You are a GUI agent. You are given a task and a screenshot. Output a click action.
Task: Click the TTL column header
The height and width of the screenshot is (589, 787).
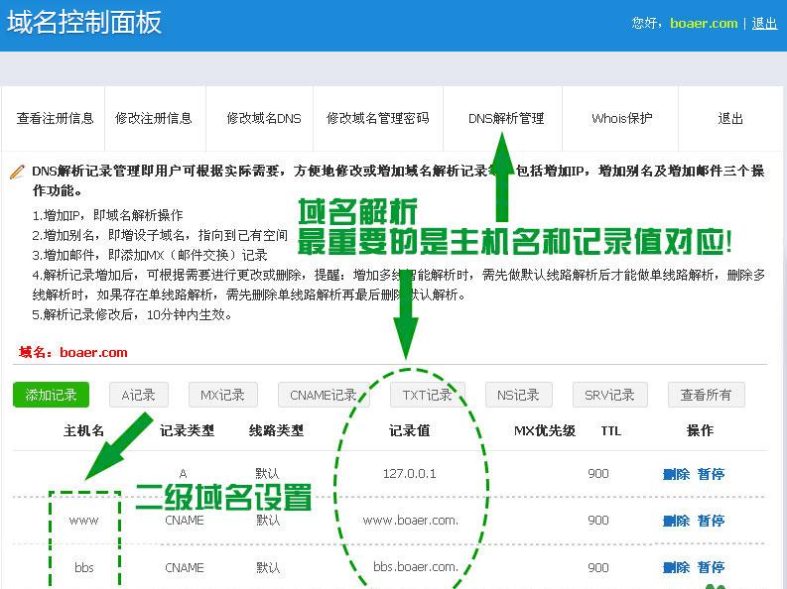point(610,430)
